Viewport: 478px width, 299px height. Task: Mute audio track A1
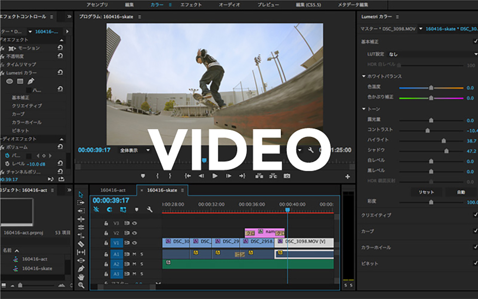click(134, 254)
